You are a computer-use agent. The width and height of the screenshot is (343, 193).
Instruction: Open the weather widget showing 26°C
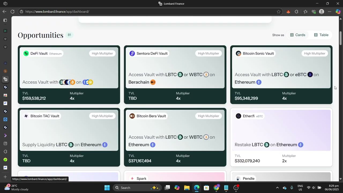point(17,187)
